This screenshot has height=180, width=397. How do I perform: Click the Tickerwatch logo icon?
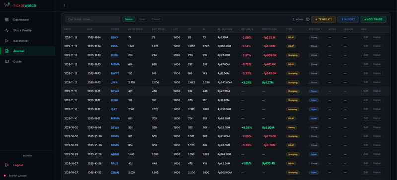click(x=7, y=5)
